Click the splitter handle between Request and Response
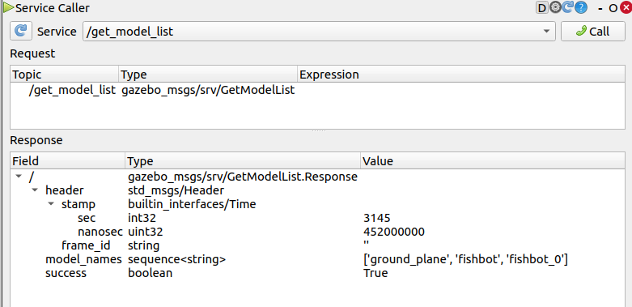This screenshot has width=632, height=307. [x=318, y=130]
